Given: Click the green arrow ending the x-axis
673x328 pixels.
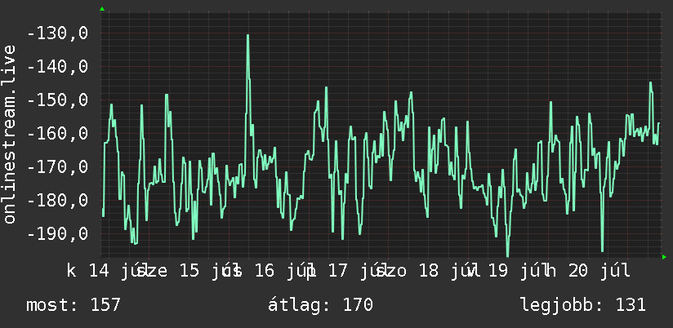Looking at the screenshot, I should pos(664,257).
